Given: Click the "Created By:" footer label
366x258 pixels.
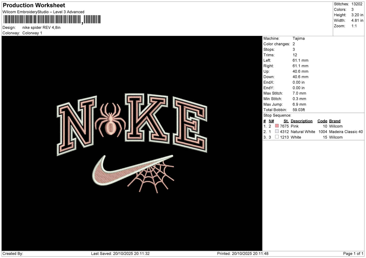Looking at the screenshot, I should point(13,254).
